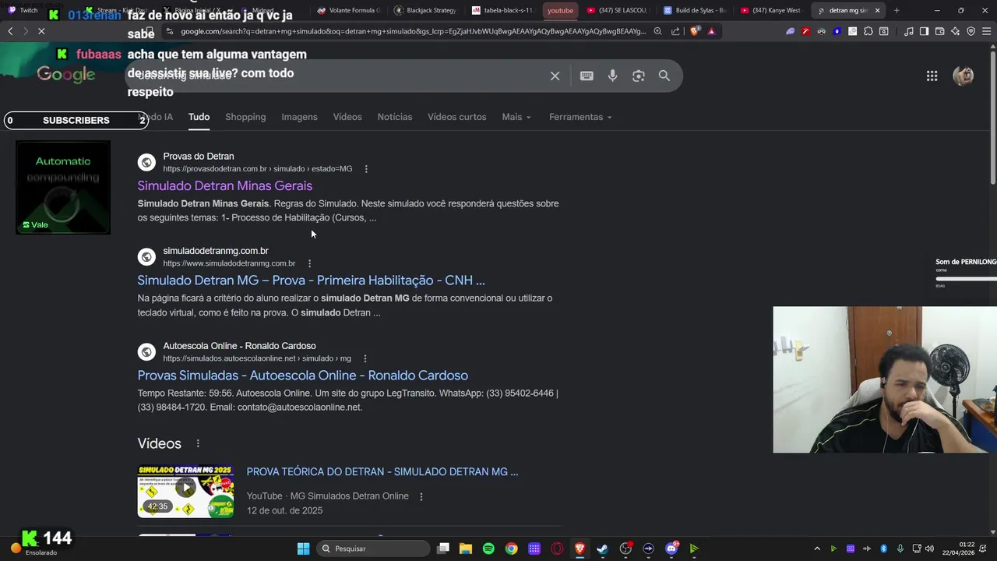The width and height of the screenshot is (997, 561).
Task: Open Chrome from the taskbar
Action: [511, 549]
